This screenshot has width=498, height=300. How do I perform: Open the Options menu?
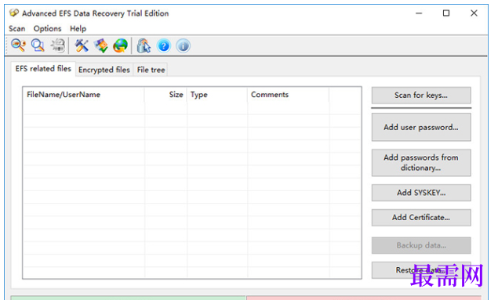[x=47, y=28]
